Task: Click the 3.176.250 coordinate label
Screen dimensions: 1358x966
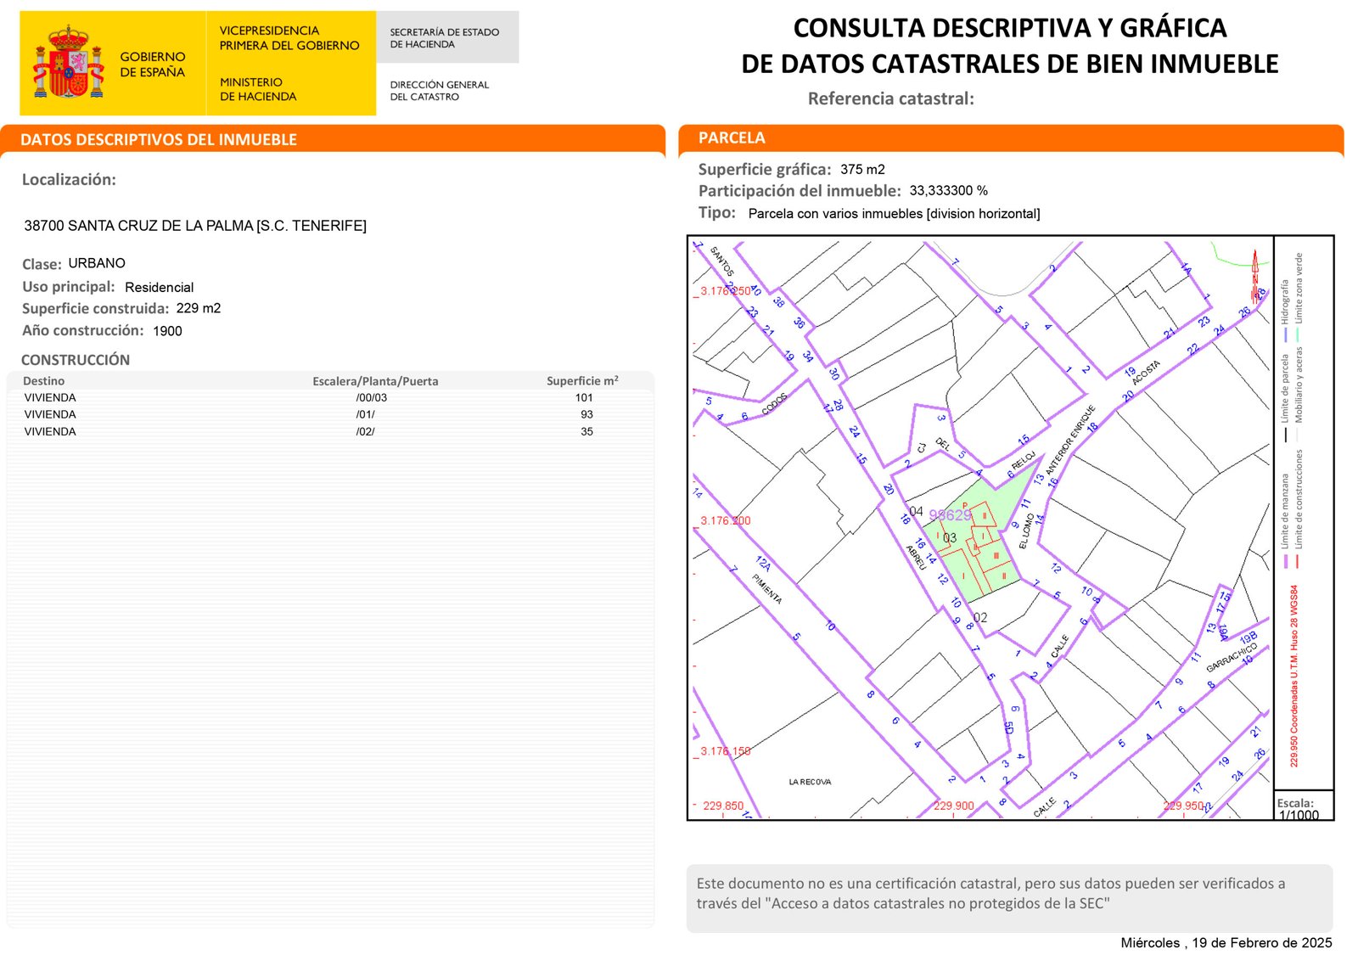Action: 725,291
